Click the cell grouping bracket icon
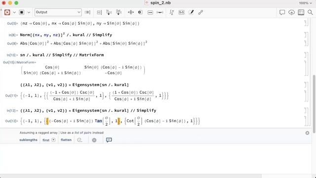This screenshot has height=178, width=316. pos(99,12)
